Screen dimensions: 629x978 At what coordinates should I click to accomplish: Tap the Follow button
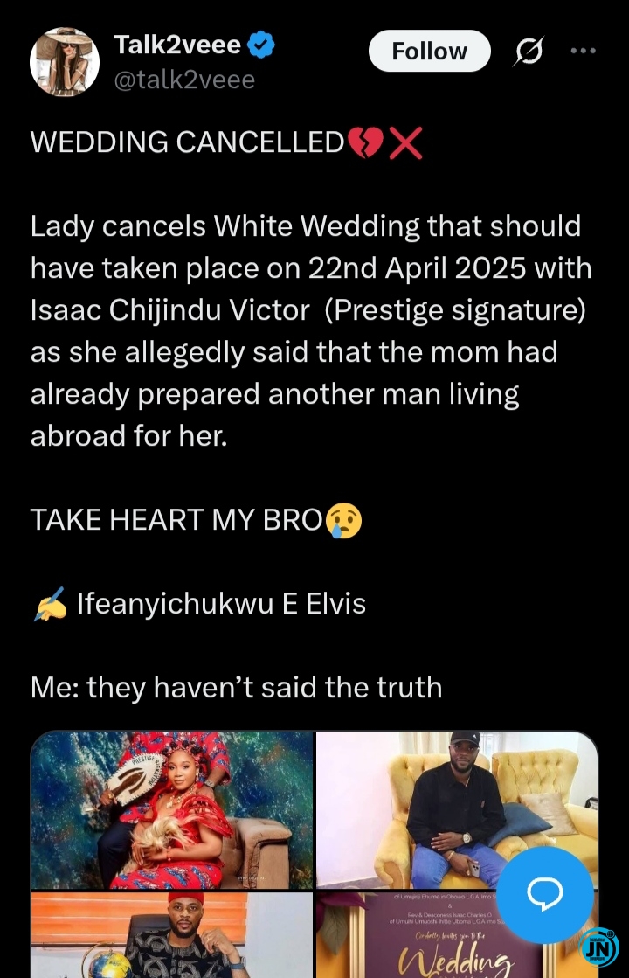click(430, 52)
